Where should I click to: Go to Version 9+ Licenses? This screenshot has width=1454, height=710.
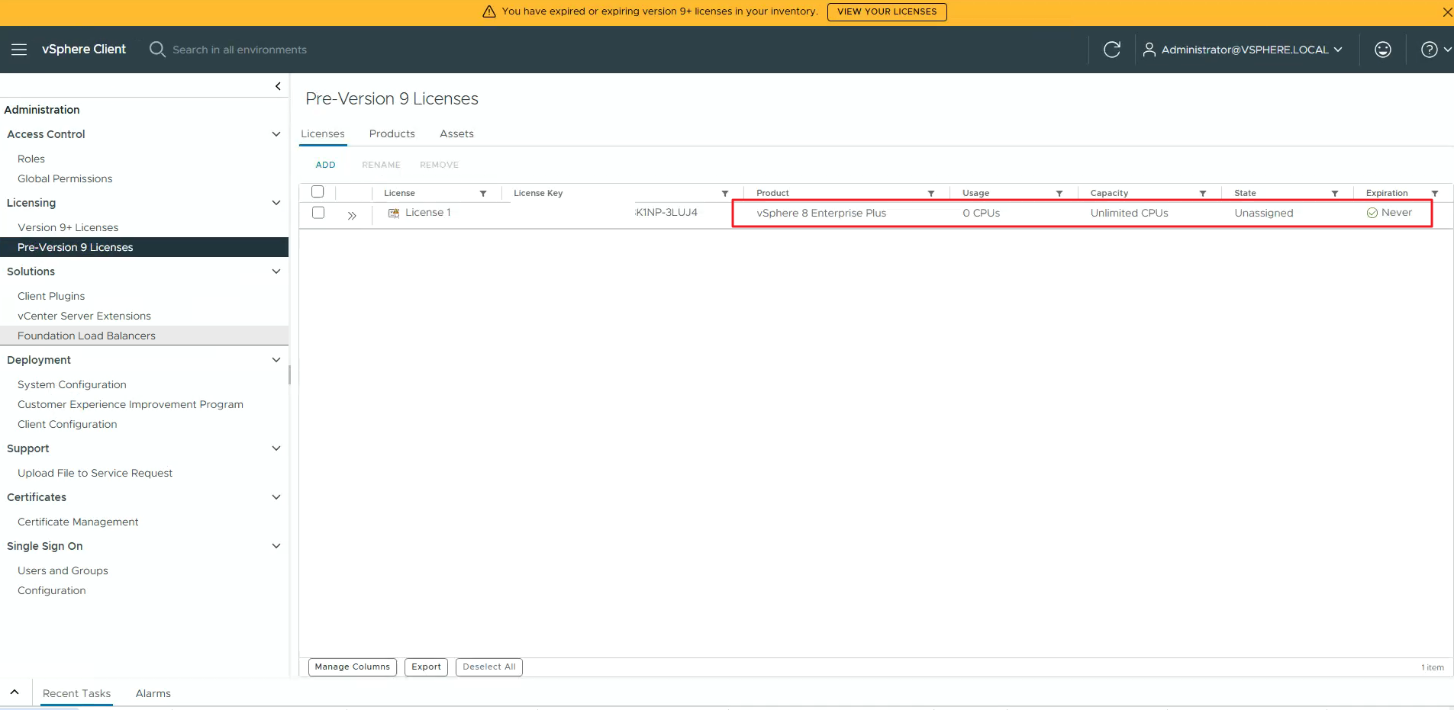(68, 227)
